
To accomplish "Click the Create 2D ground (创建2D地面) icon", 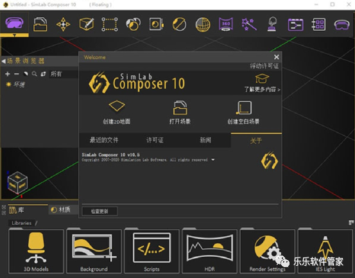I will tap(117, 106).
